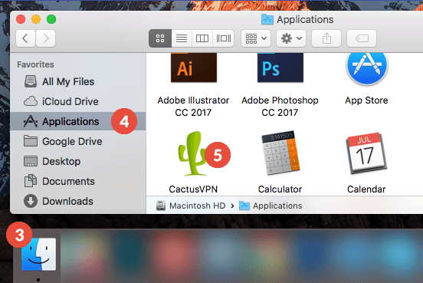Maximize the window with green button
The height and width of the screenshot is (283, 423).
tap(51, 19)
